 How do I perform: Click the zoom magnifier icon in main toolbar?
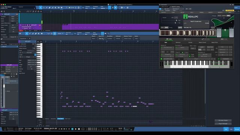[x=75, y=7]
